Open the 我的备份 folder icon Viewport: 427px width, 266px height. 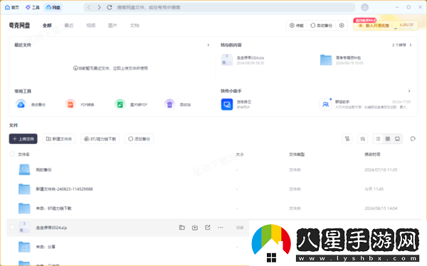click(x=24, y=170)
